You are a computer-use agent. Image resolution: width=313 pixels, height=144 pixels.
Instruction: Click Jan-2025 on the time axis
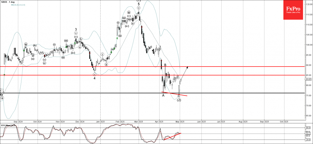(101, 121)
